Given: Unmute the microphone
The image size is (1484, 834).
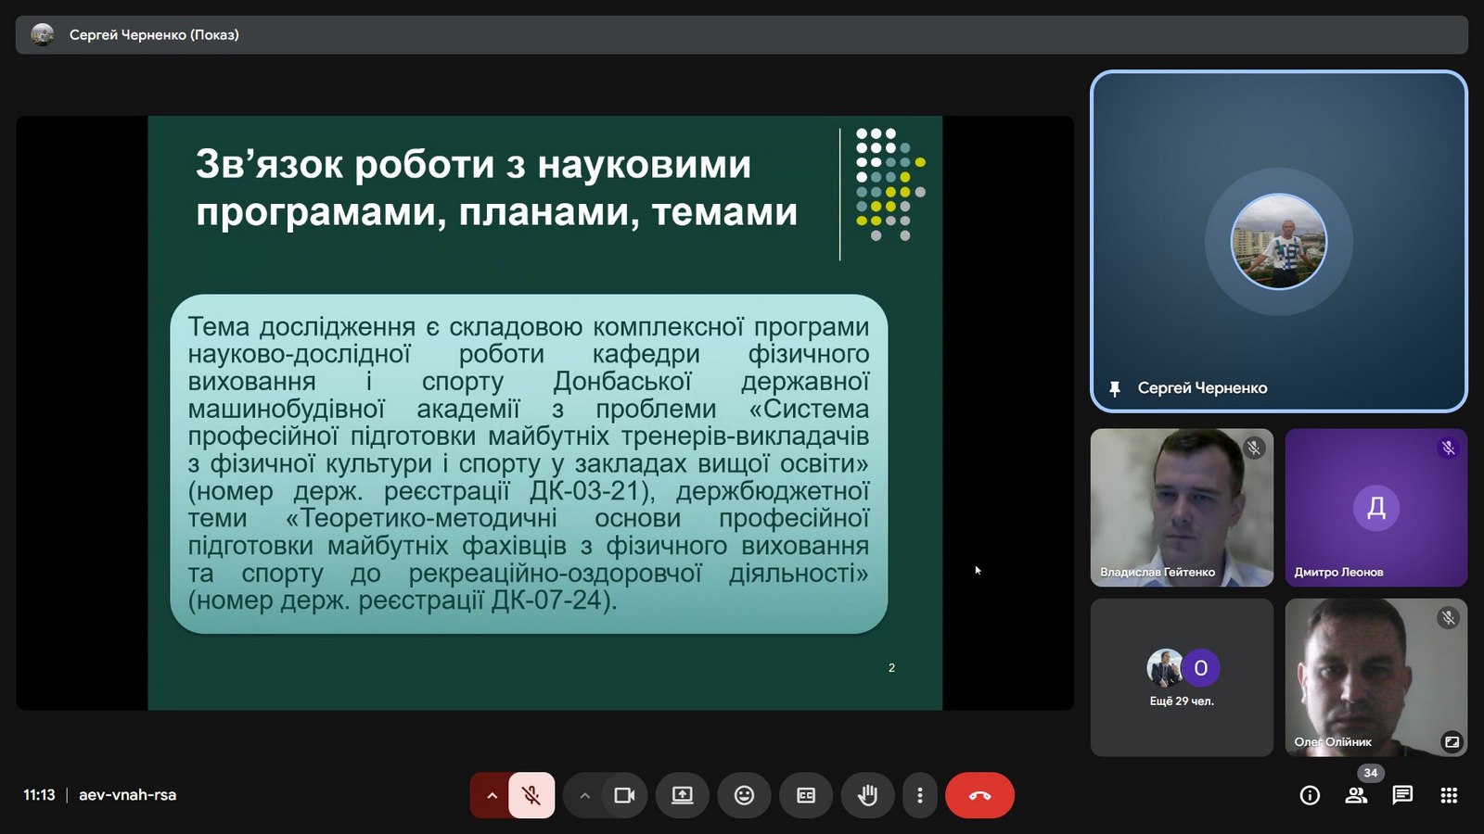Looking at the screenshot, I should (x=531, y=795).
